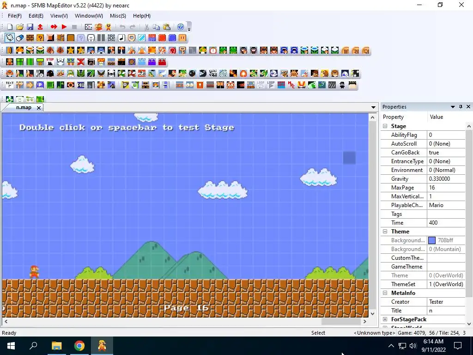
Task: Open the Help(H) menu
Action: pyautogui.click(x=141, y=16)
